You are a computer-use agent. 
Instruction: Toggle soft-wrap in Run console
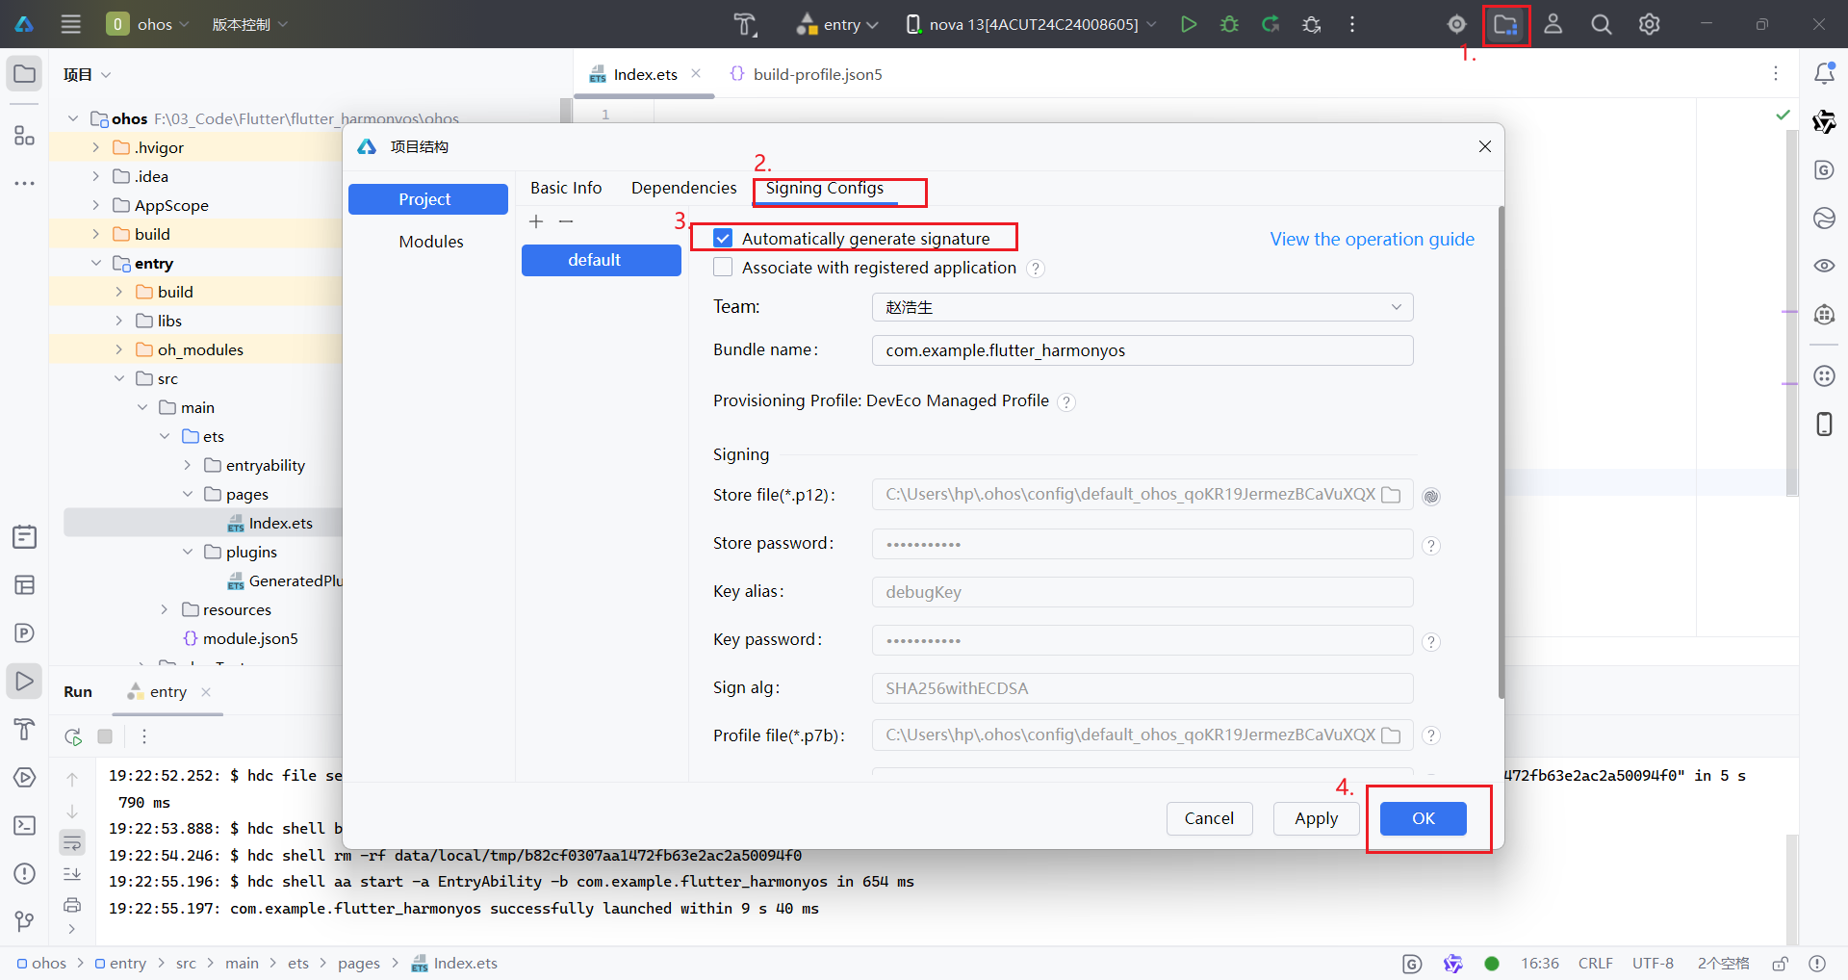[x=72, y=842]
